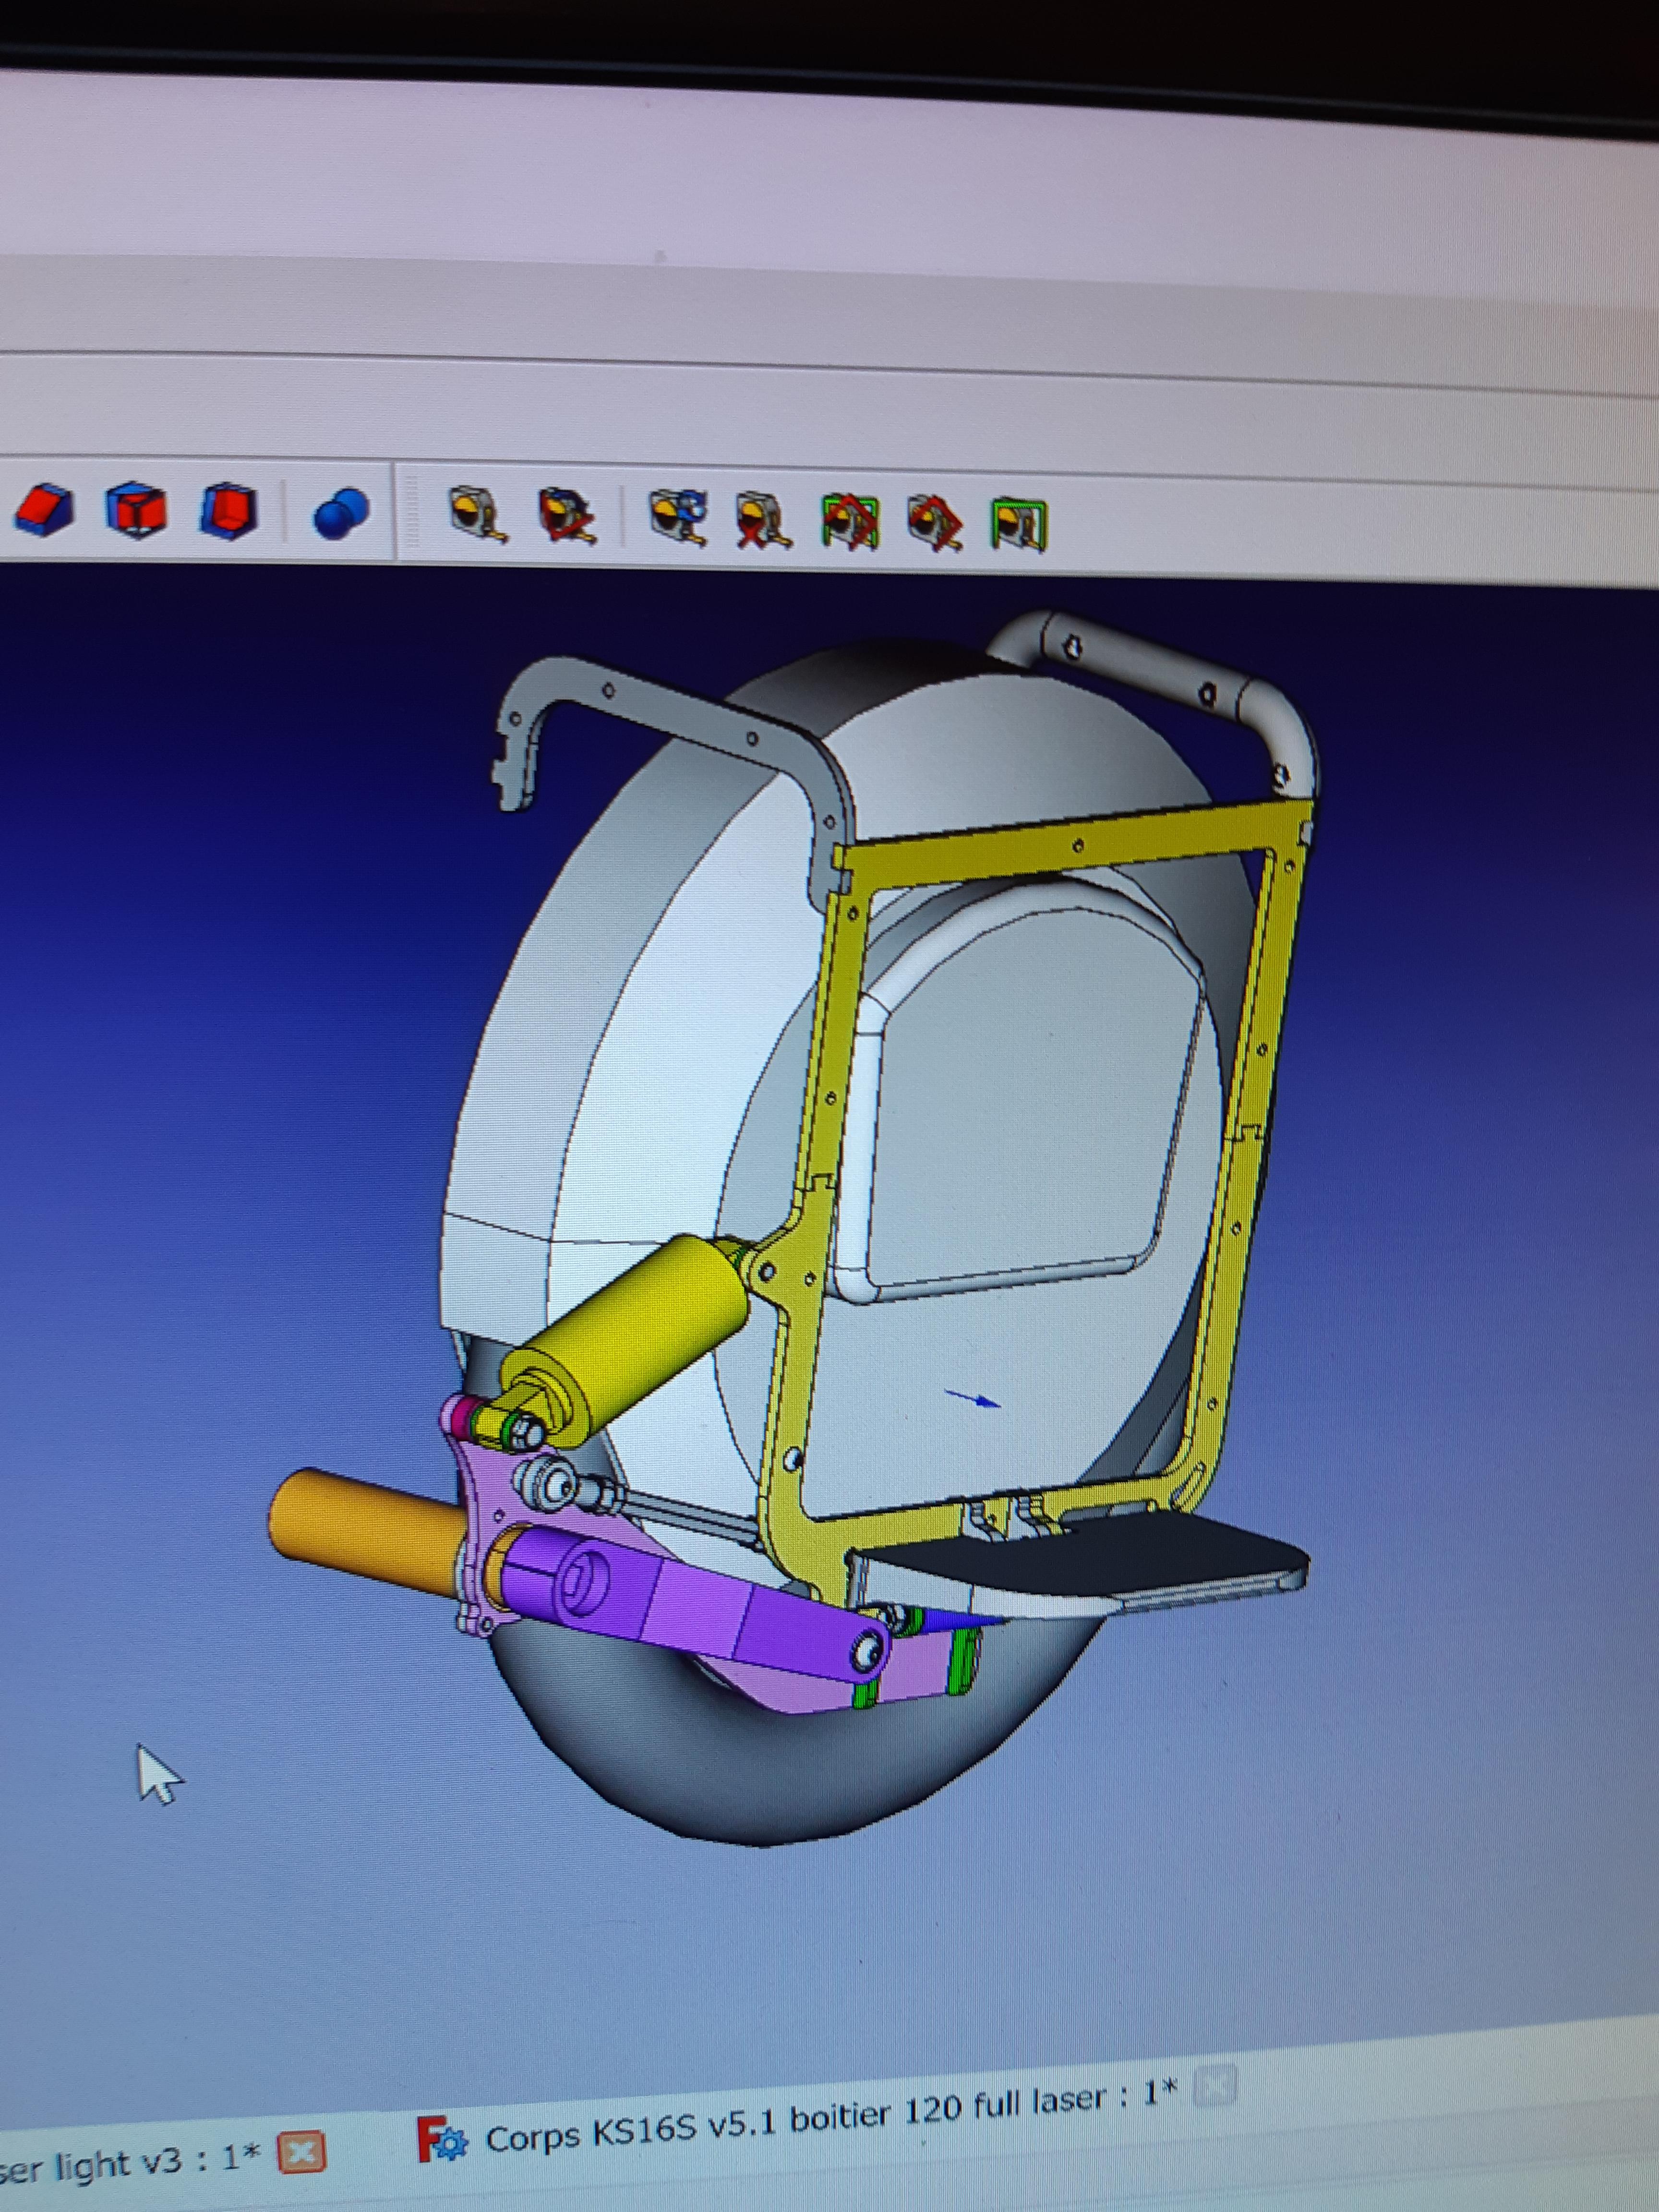This screenshot has width=1659, height=2212.
Task: Select the Measure Linear tool
Action: pos(477,514)
